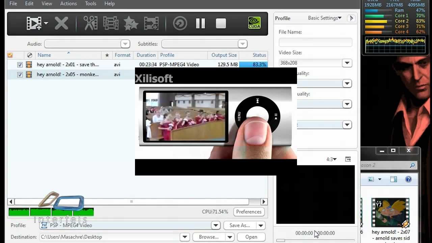The image size is (432, 243).
Task: Uncheck the save th... file checkbox
Action: pos(20,64)
